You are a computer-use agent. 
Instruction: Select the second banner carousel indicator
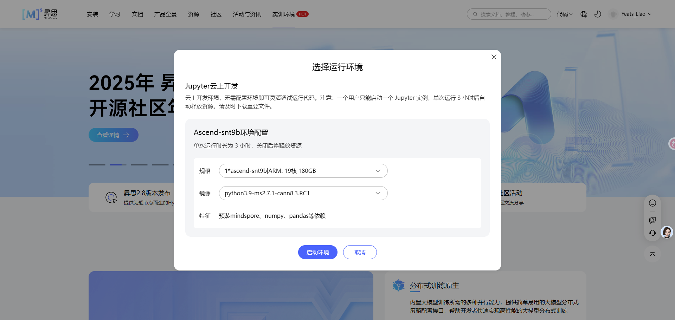point(118,165)
